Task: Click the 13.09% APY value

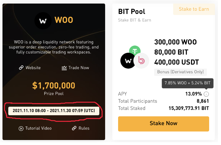Action: pyautogui.click(x=193, y=94)
